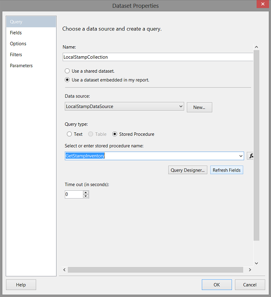Open the stored procedure name dropdown arrow
This screenshot has height=297, width=271.
pos(241,156)
